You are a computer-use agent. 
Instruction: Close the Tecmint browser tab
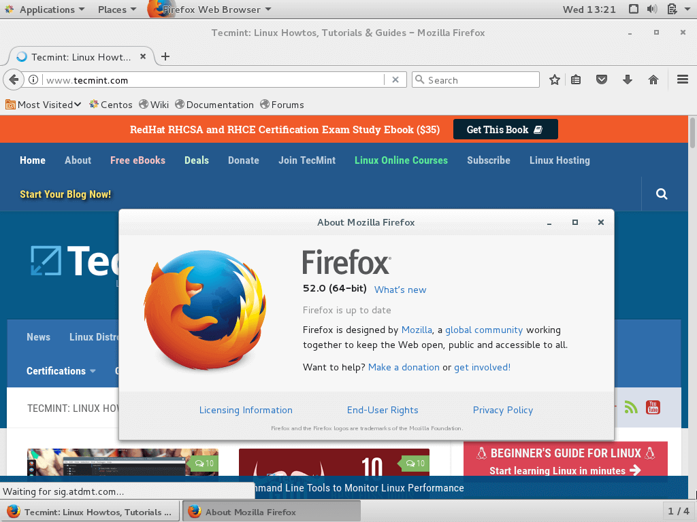point(143,56)
